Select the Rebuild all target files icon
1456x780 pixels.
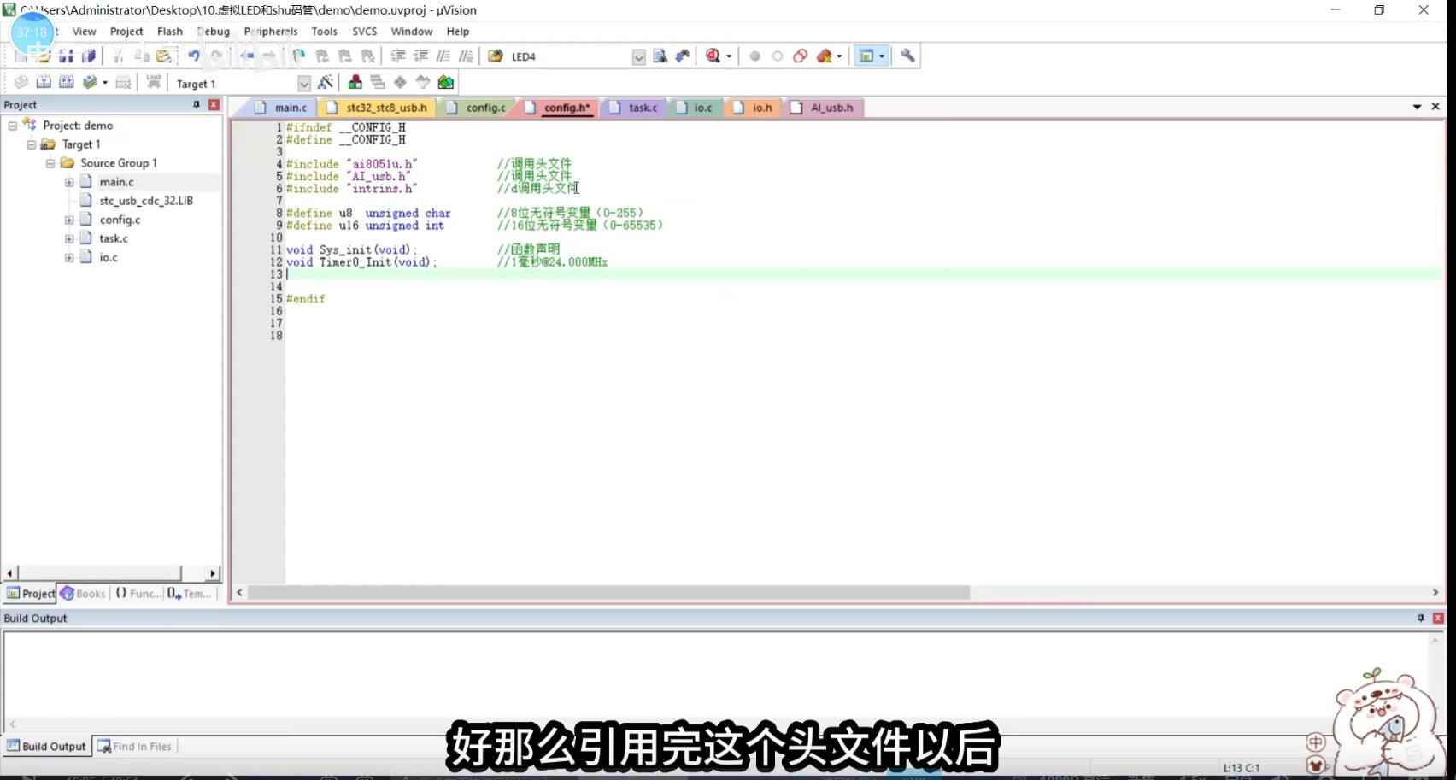[66, 82]
